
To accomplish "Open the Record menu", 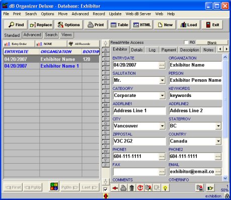I will tap(99, 14).
